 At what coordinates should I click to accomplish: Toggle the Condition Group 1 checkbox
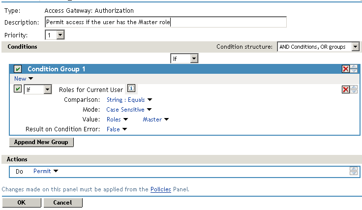pos(18,69)
